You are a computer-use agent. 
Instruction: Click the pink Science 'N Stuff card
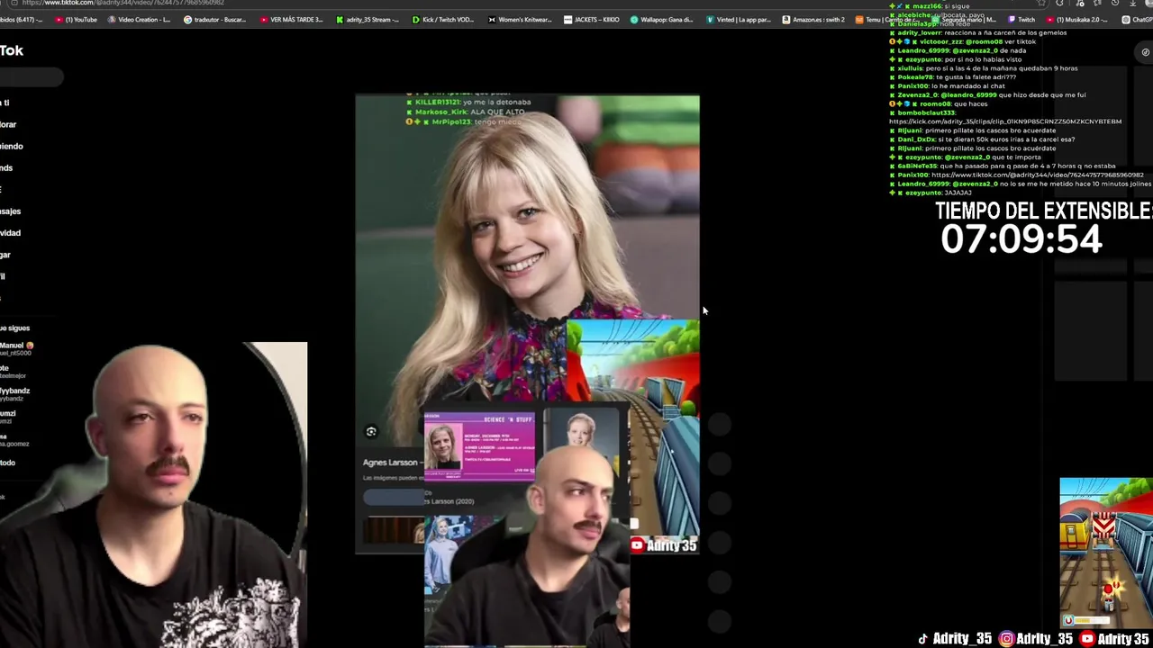tap(479, 445)
